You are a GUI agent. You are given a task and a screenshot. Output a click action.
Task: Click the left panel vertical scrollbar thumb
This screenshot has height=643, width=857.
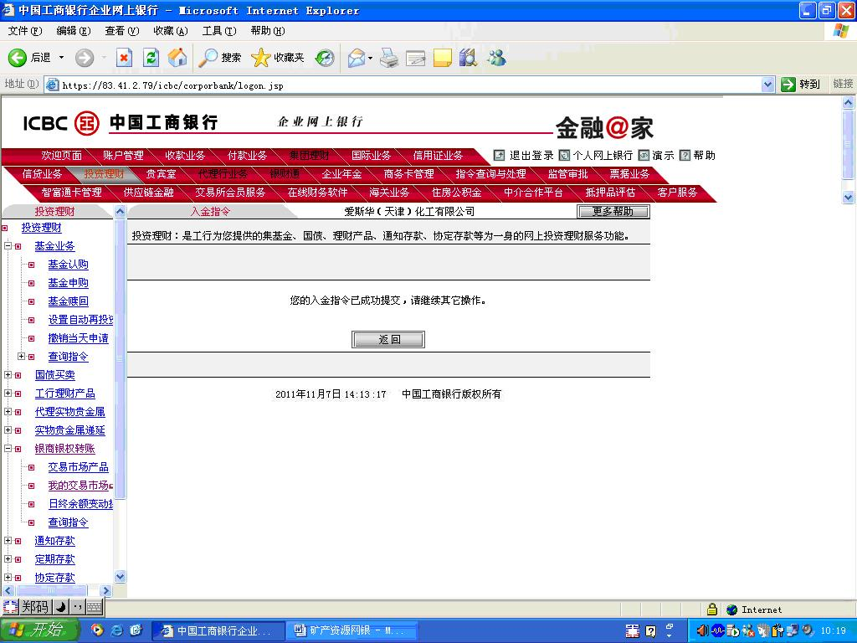click(x=121, y=358)
